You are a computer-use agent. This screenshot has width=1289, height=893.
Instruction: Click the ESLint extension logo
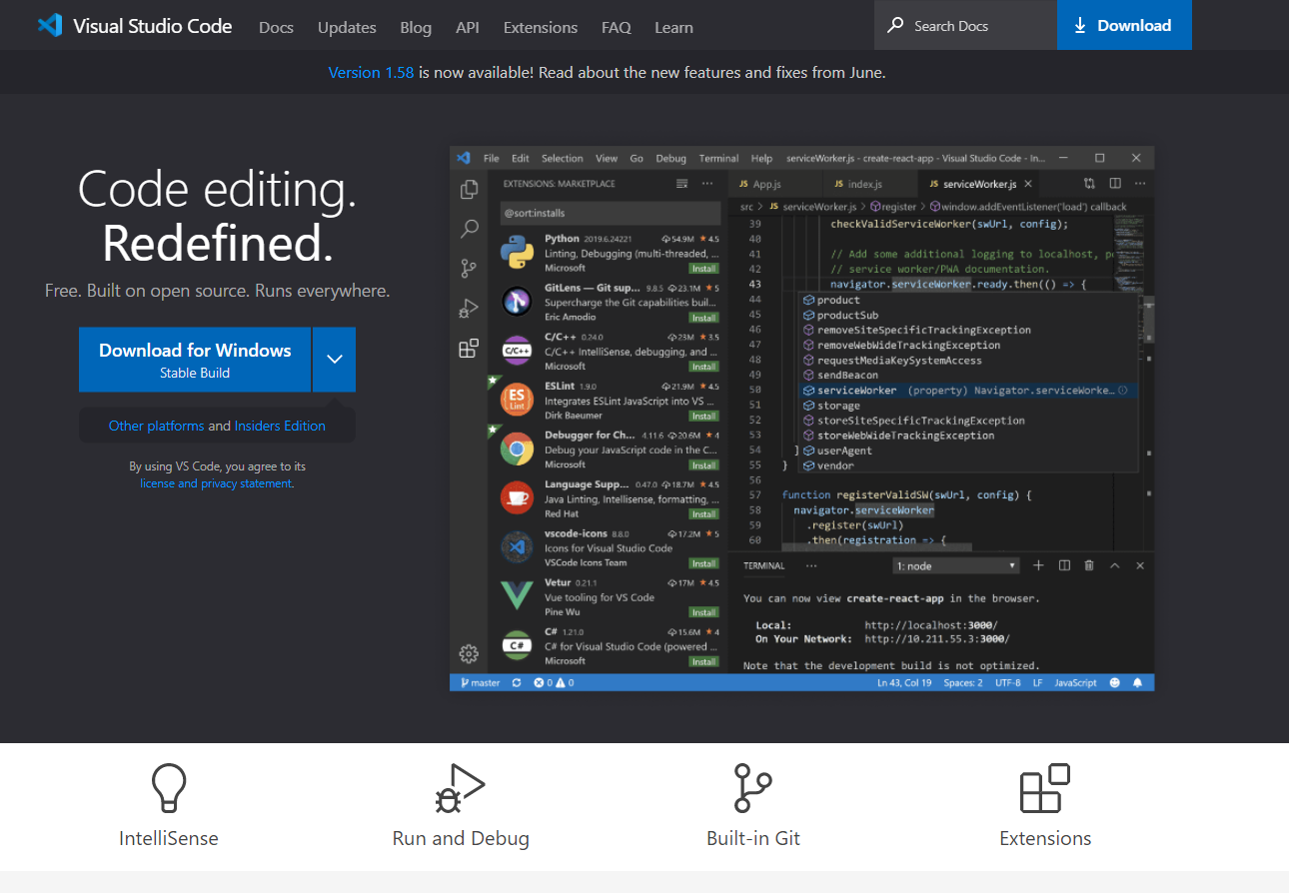click(x=517, y=400)
